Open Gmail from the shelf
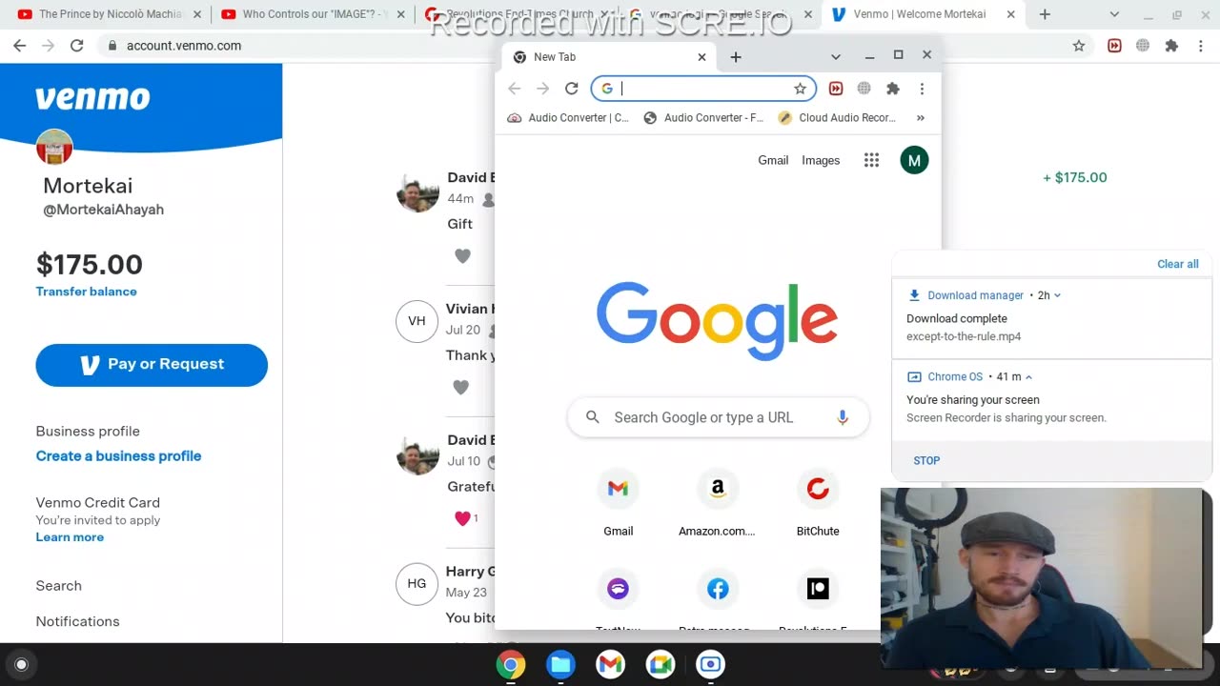This screenshot has height=686, width=1220. (611, 665)
